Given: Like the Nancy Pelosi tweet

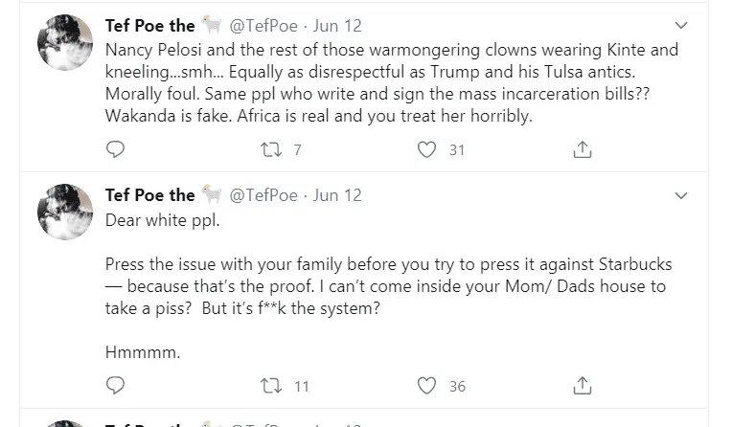Looking at the screenshot, I should 427,149.
